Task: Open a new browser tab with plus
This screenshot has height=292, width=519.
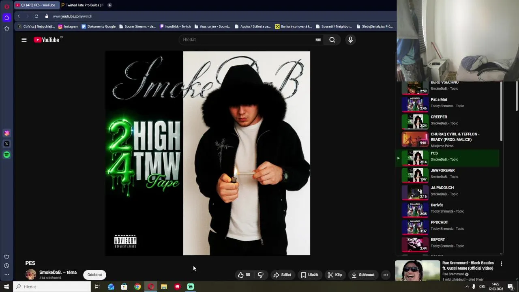Action: click(109, 5)
